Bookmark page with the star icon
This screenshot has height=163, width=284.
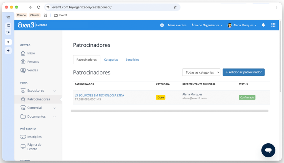pyautogui.click(x=175, y=7)
